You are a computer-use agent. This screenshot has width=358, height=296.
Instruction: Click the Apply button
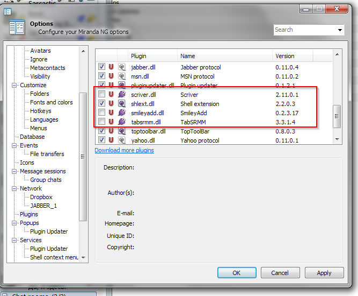point(324,273)
